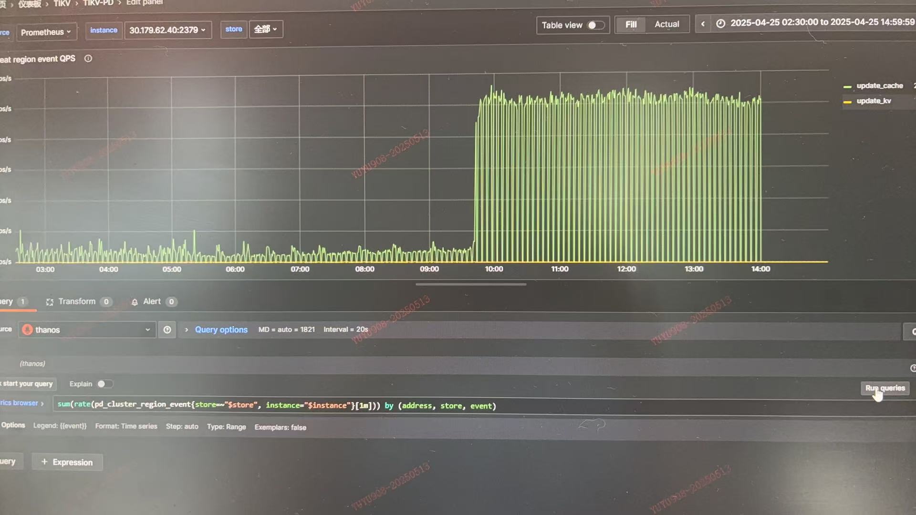The width and height of the screenshot is (916, 515).
Task: Click the plus icon on Expression button
Action: (44, 462)
